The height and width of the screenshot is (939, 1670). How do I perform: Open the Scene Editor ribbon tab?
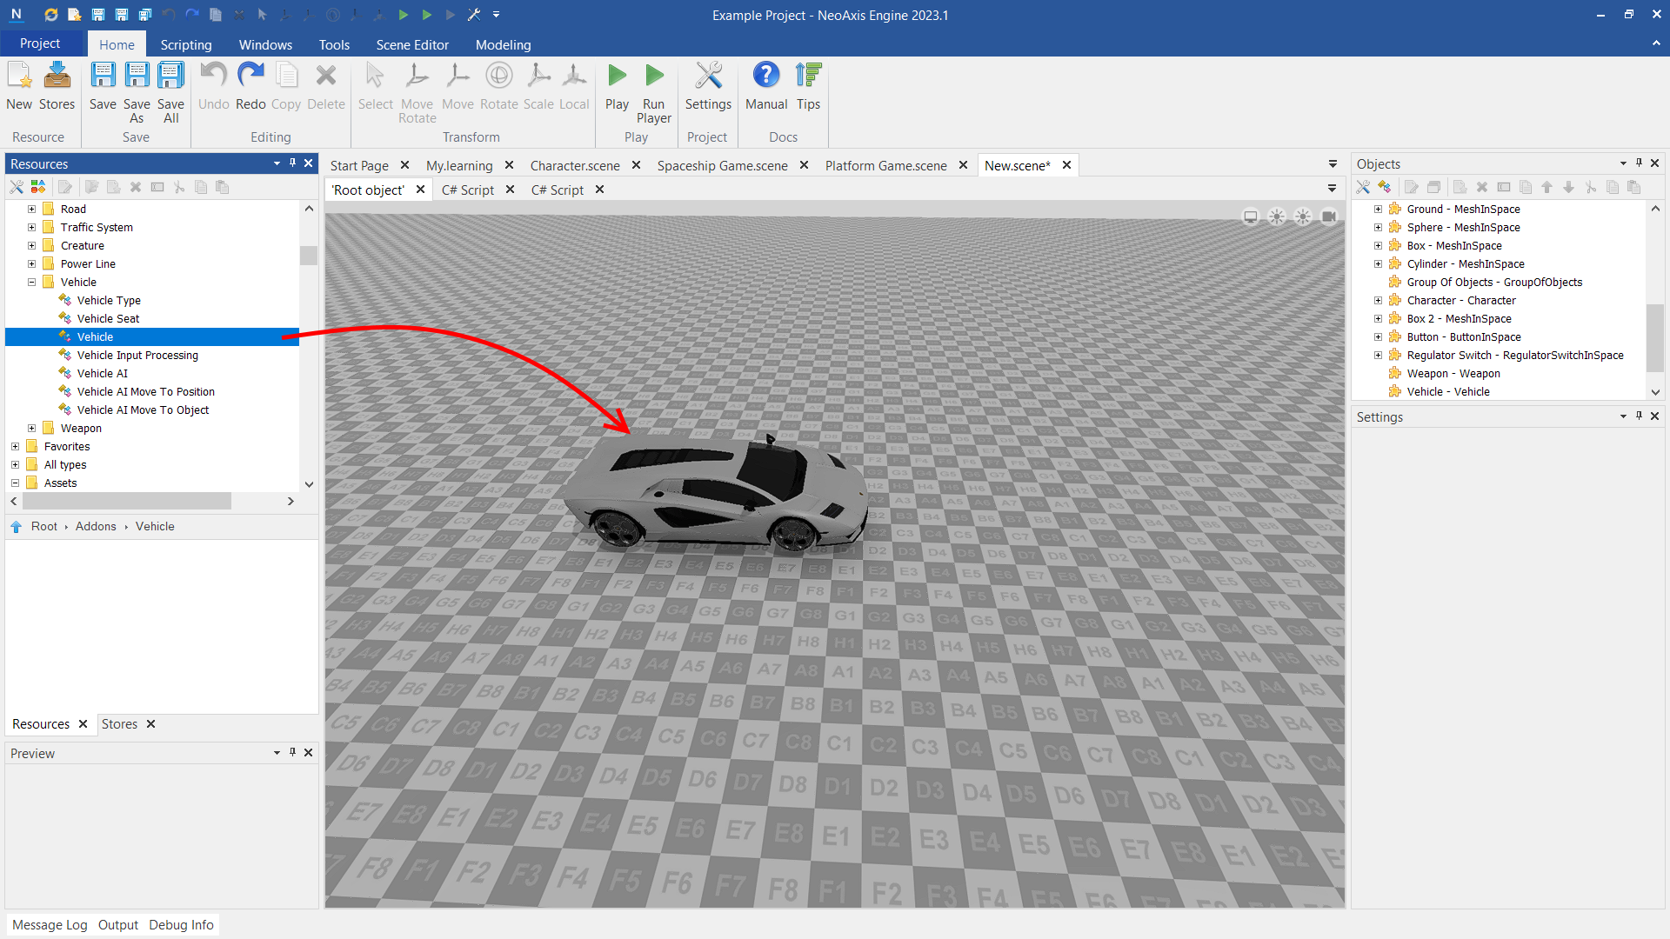coord(412,44)
